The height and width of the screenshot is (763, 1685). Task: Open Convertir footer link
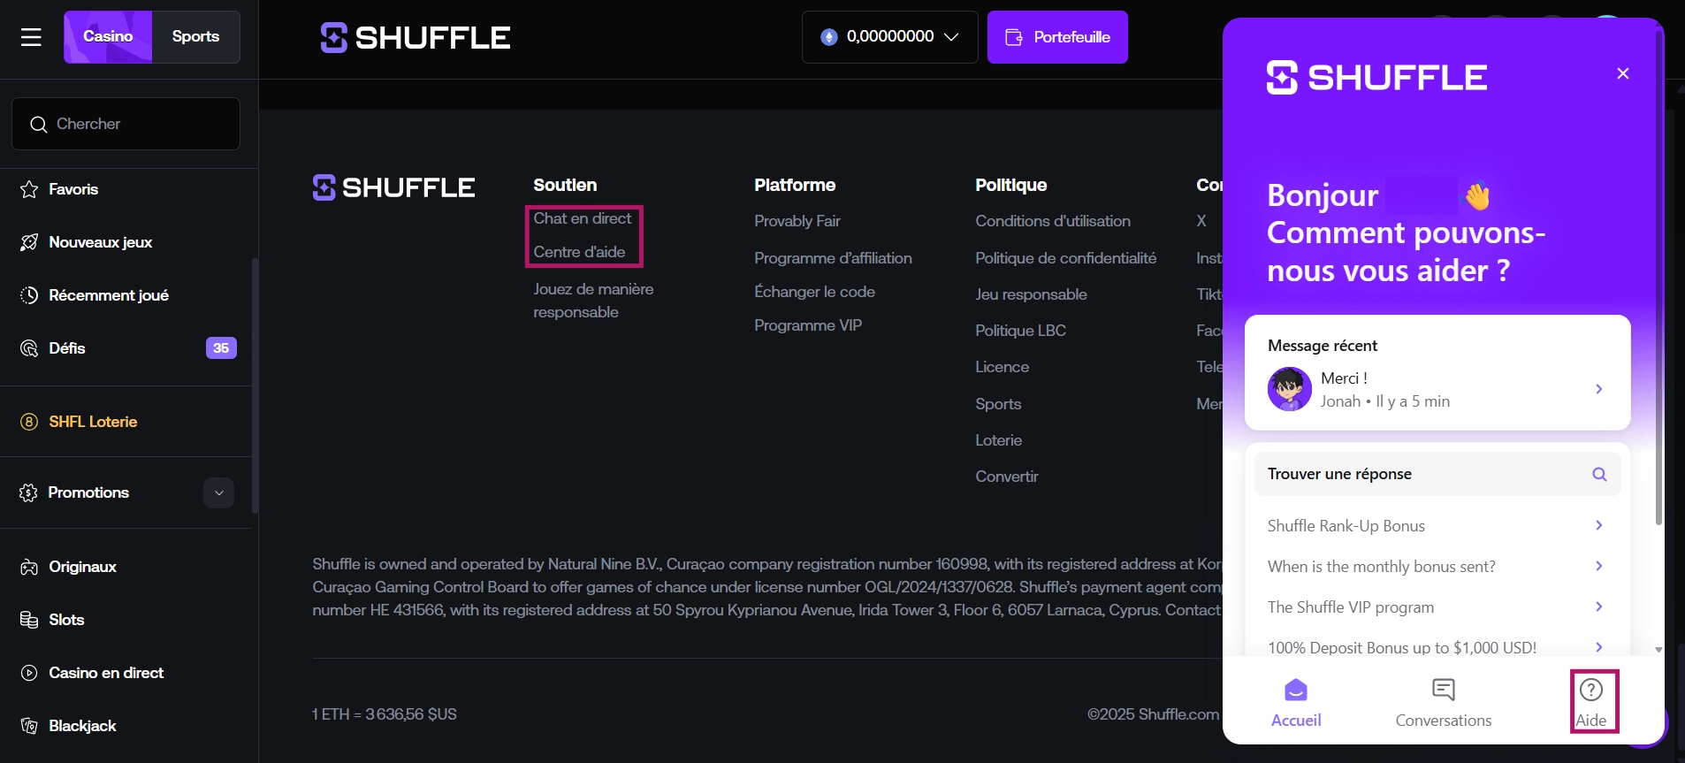coord(1006,477)
